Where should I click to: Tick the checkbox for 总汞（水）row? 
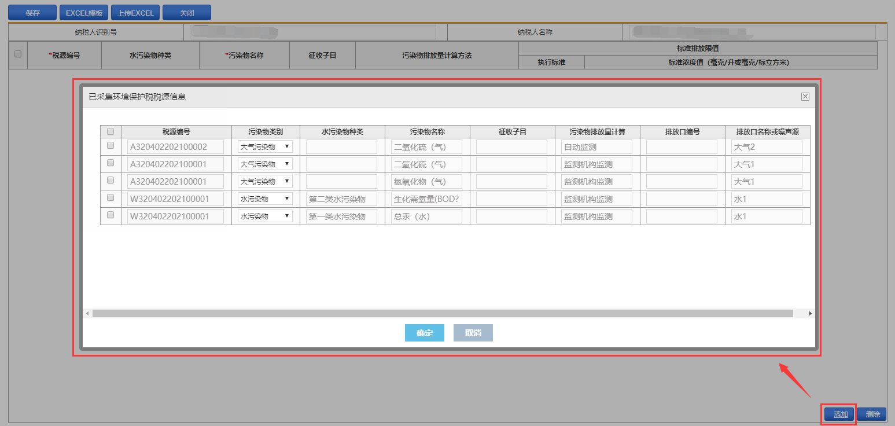point(111,215)
